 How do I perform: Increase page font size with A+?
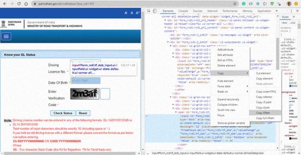click(x=138, y=13)
